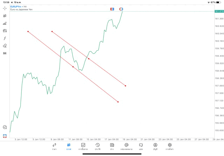
Task: Switch to the quotes (ราคา) tab
Action: click(x=54, y=146)
